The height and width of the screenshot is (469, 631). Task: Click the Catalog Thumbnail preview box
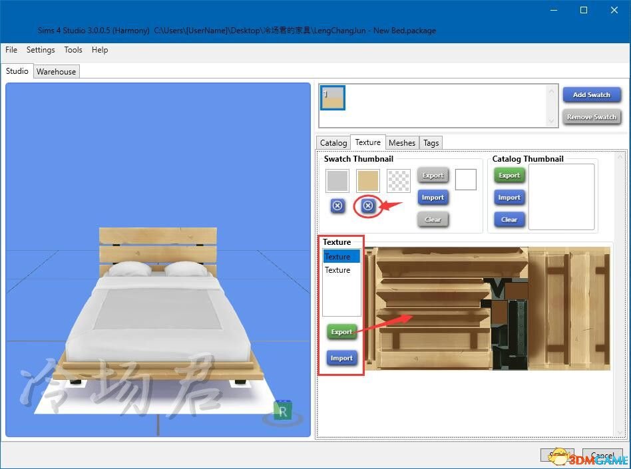pyautogui.click(x=561, y=197)
